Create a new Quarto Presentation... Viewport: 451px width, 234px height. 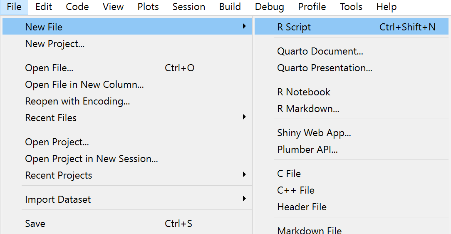[x=352, y=68]
